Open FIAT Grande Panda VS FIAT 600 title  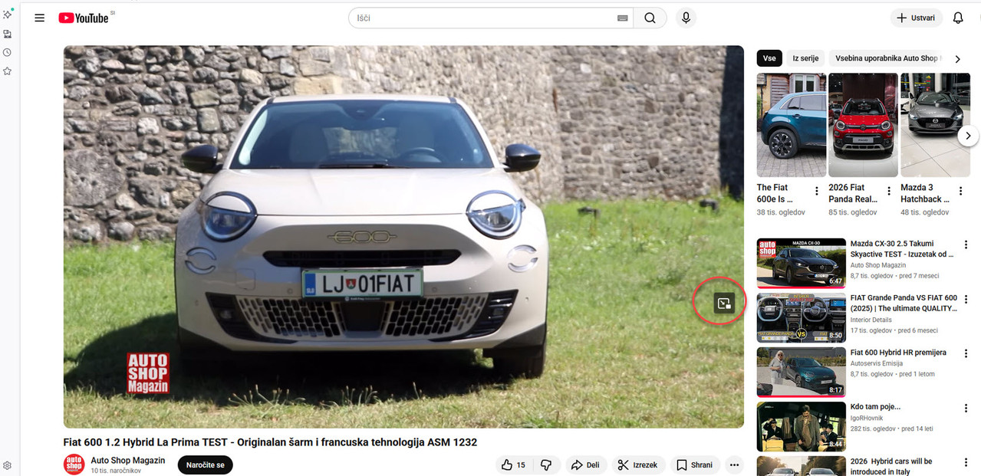[904, 303]
